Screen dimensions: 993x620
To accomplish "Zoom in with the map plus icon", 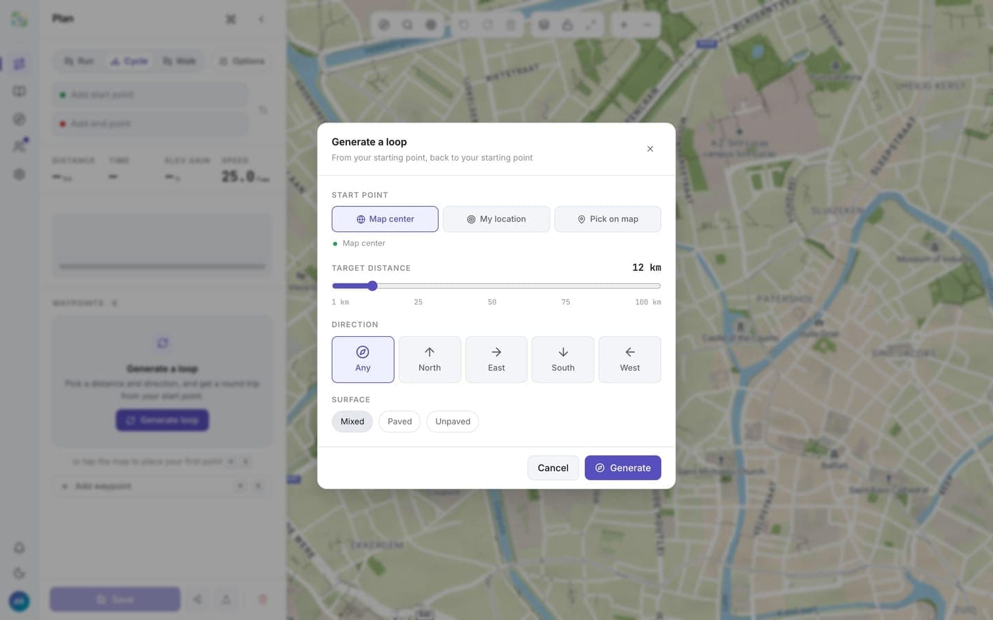I will pos(623,25).
